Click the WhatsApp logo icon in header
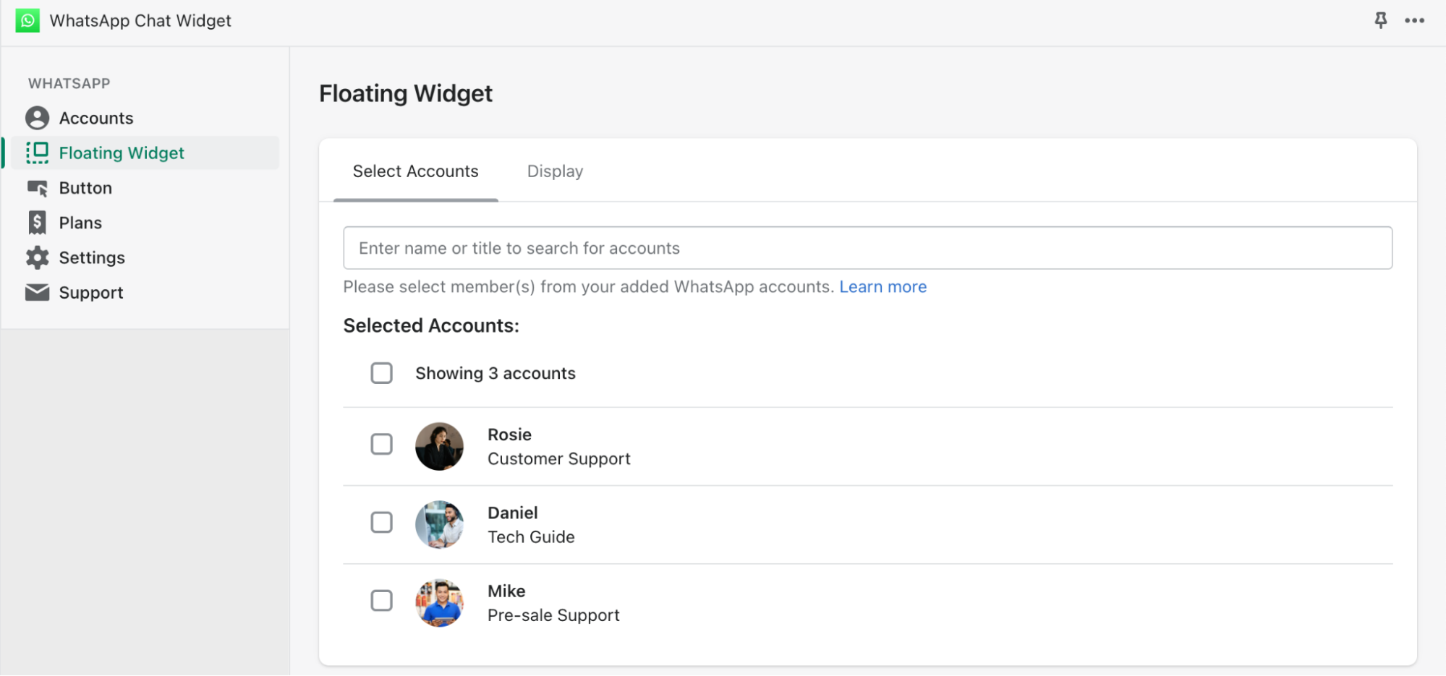The width and height of the screenshot is (1446, 676). click(27, 20)
